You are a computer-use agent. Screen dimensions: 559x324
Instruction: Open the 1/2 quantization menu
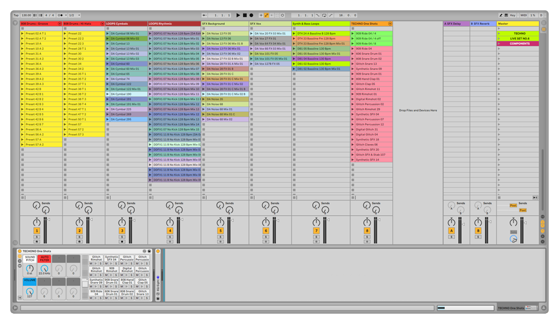coord(74,15)
